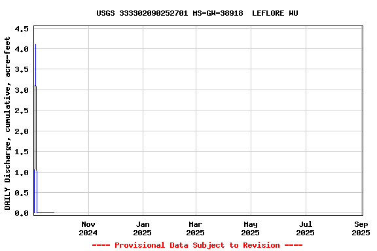This screenshot has height=251, width=377.
Task: Click the x-axis label 'Jul 2025'
Action: [x=306, y=228]
